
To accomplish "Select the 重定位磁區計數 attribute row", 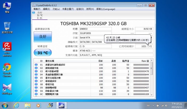I will (92, 78).
